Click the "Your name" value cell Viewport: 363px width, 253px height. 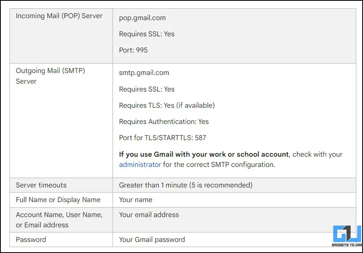click(135, 200)
